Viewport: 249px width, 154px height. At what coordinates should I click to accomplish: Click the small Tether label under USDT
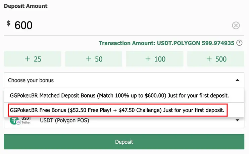coord(26,122)
